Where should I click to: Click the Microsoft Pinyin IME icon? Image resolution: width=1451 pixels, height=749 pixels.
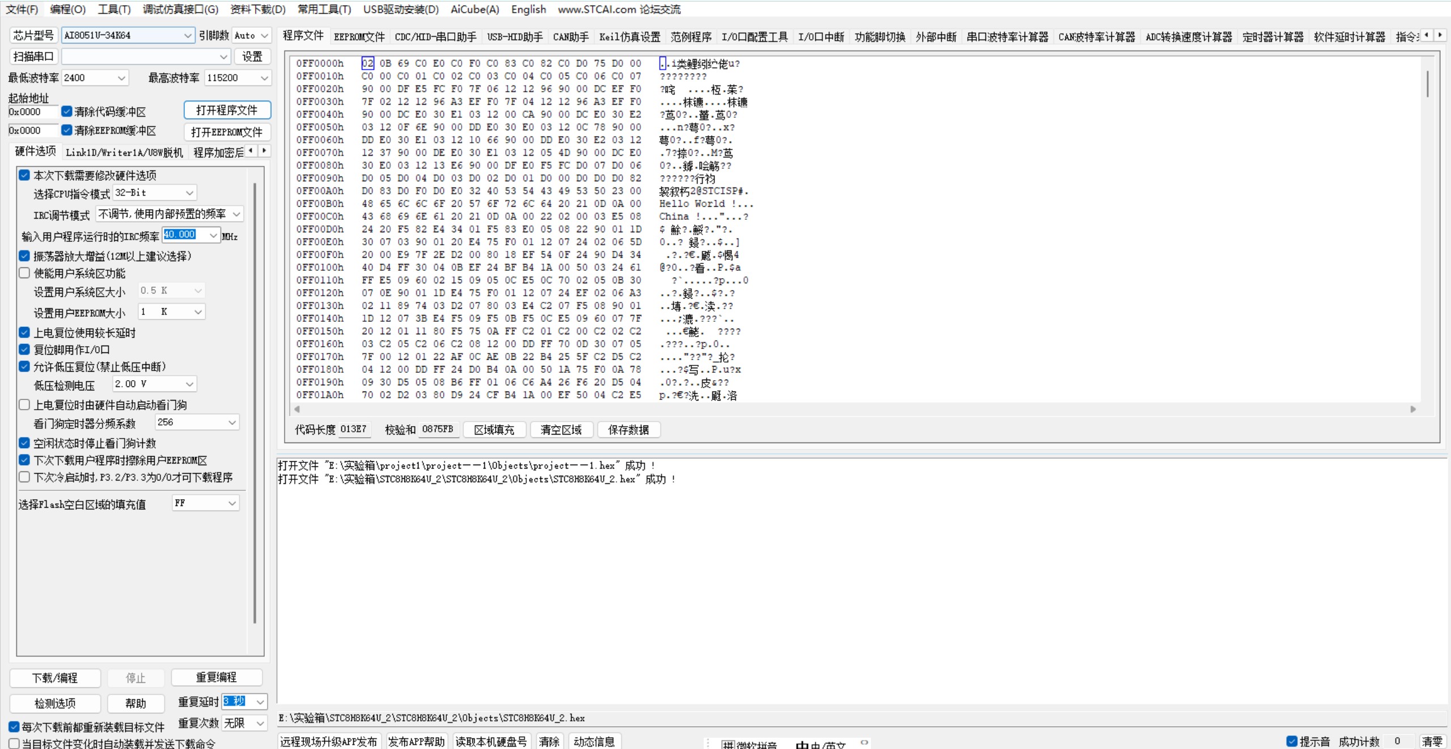point(728,744)
